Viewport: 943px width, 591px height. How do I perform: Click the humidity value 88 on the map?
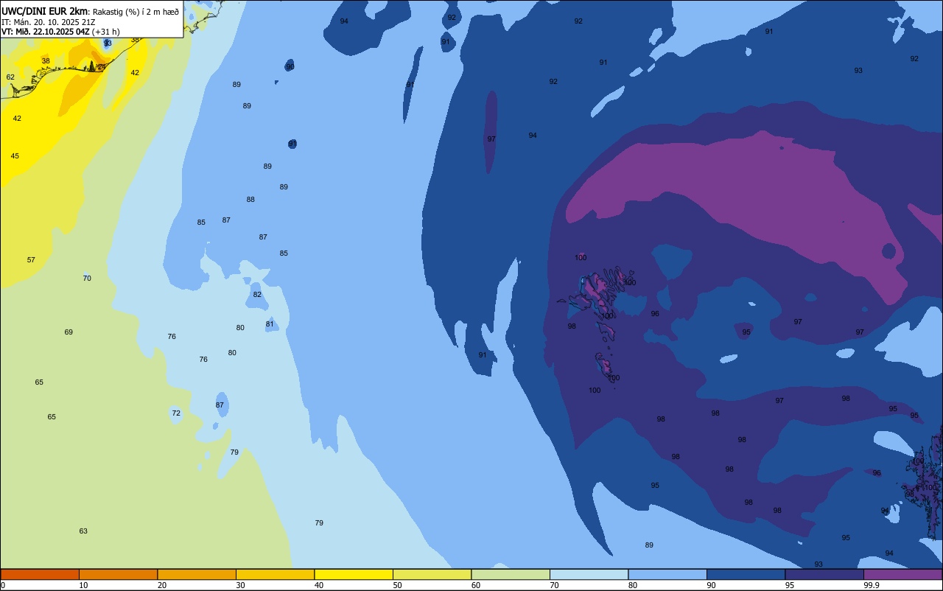pyautogui.click(x=250, y=200)
